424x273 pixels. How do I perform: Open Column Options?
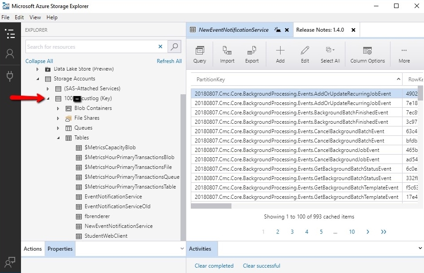[368, 54]
